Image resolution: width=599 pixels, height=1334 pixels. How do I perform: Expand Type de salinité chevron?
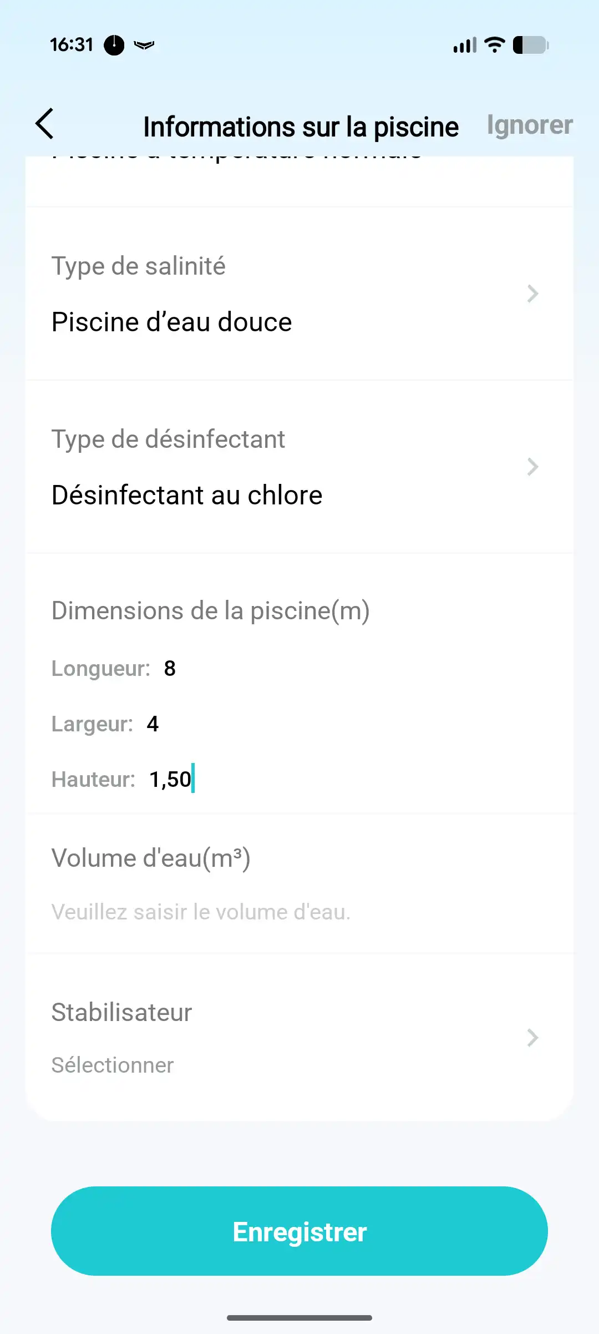[x=532, y=294]
